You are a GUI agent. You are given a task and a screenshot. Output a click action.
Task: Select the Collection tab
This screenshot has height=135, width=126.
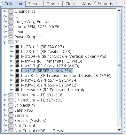13,4
